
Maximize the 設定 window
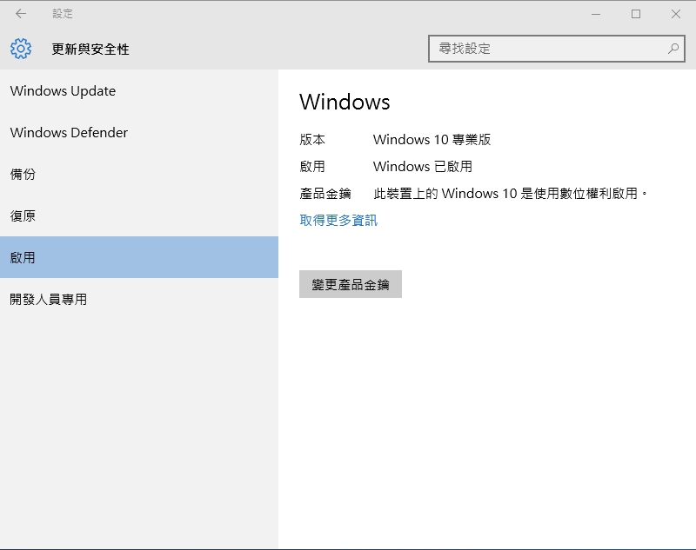click(636, 14)
